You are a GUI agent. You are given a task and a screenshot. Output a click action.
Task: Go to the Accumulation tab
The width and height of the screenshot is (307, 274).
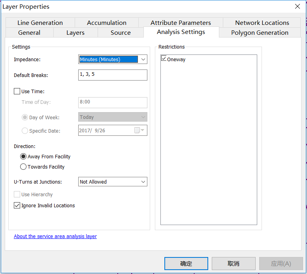(107, 23)
